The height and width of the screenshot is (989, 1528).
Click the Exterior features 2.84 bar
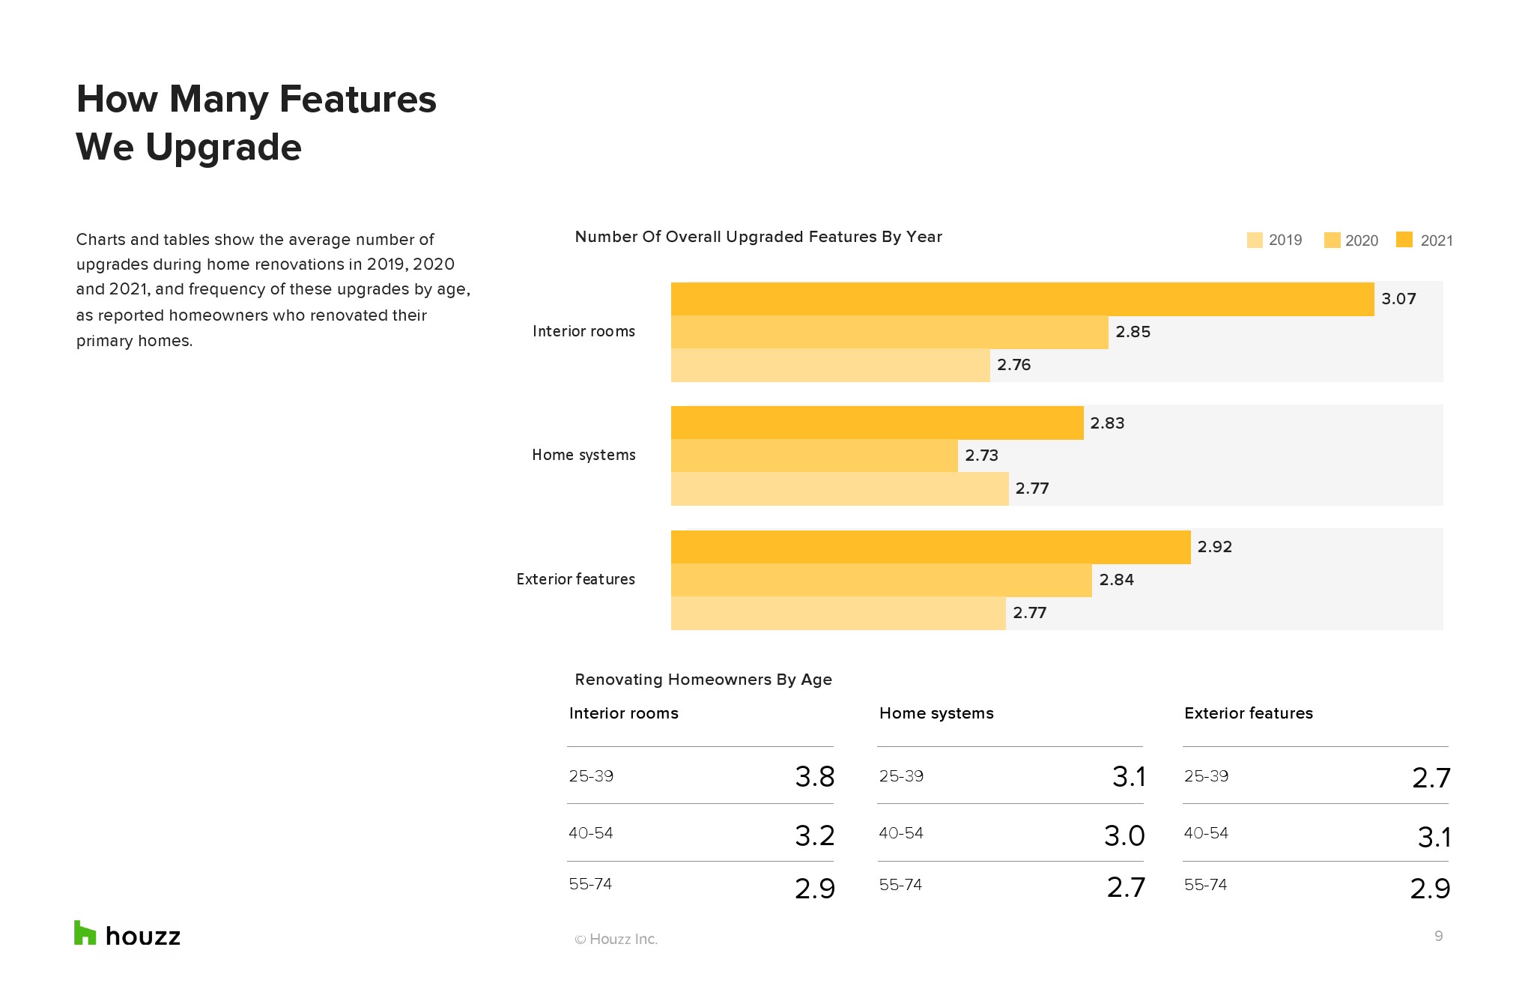(881, 580)
